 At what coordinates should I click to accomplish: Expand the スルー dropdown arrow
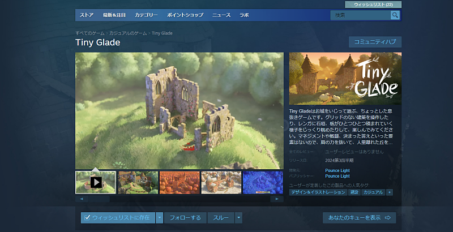238,217
